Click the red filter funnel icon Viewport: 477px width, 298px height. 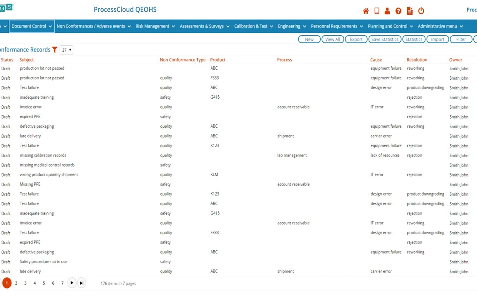(x=55, y=50)
